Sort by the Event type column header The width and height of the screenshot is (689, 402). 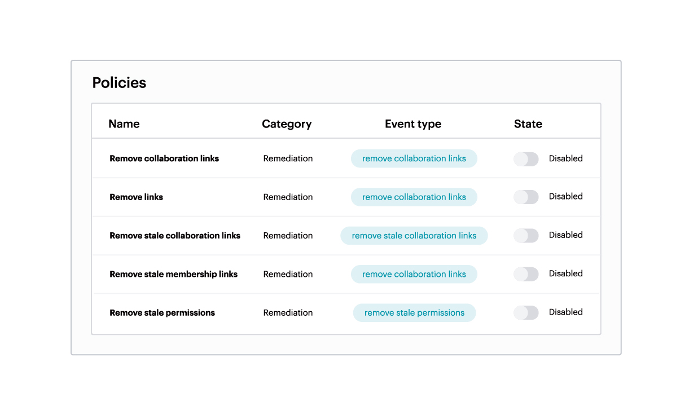[x=412, y=124]
